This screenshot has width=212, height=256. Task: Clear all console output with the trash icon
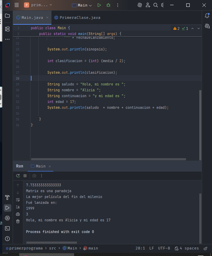(18, 221)
